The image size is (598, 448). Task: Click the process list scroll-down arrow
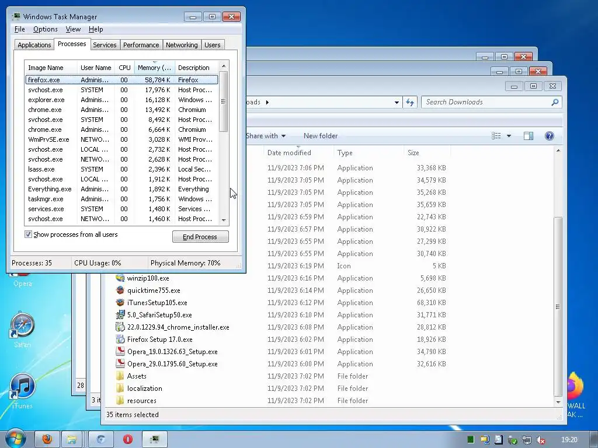224,220
